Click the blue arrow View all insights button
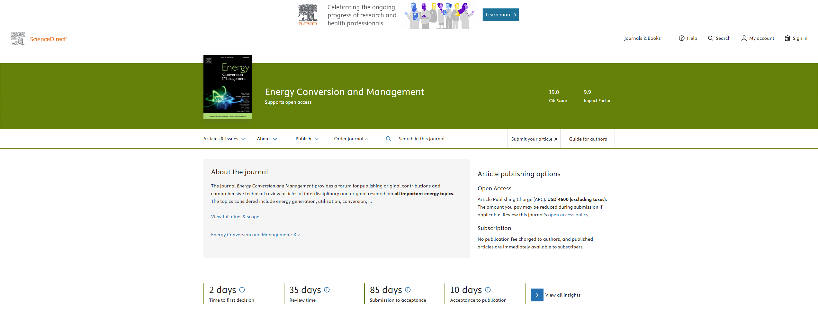Image resolution: width=818 pixels, height=320 pixels. point(537,295)
